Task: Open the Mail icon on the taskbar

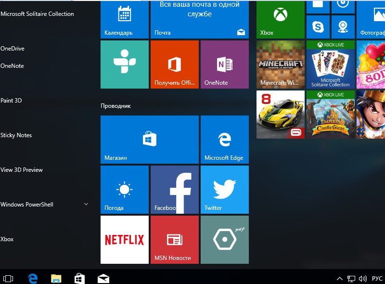Action: 103,279
